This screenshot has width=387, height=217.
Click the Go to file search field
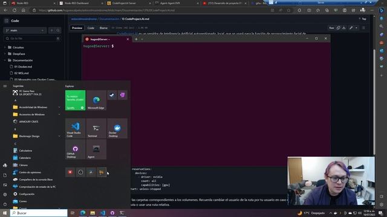click(32, 39)
